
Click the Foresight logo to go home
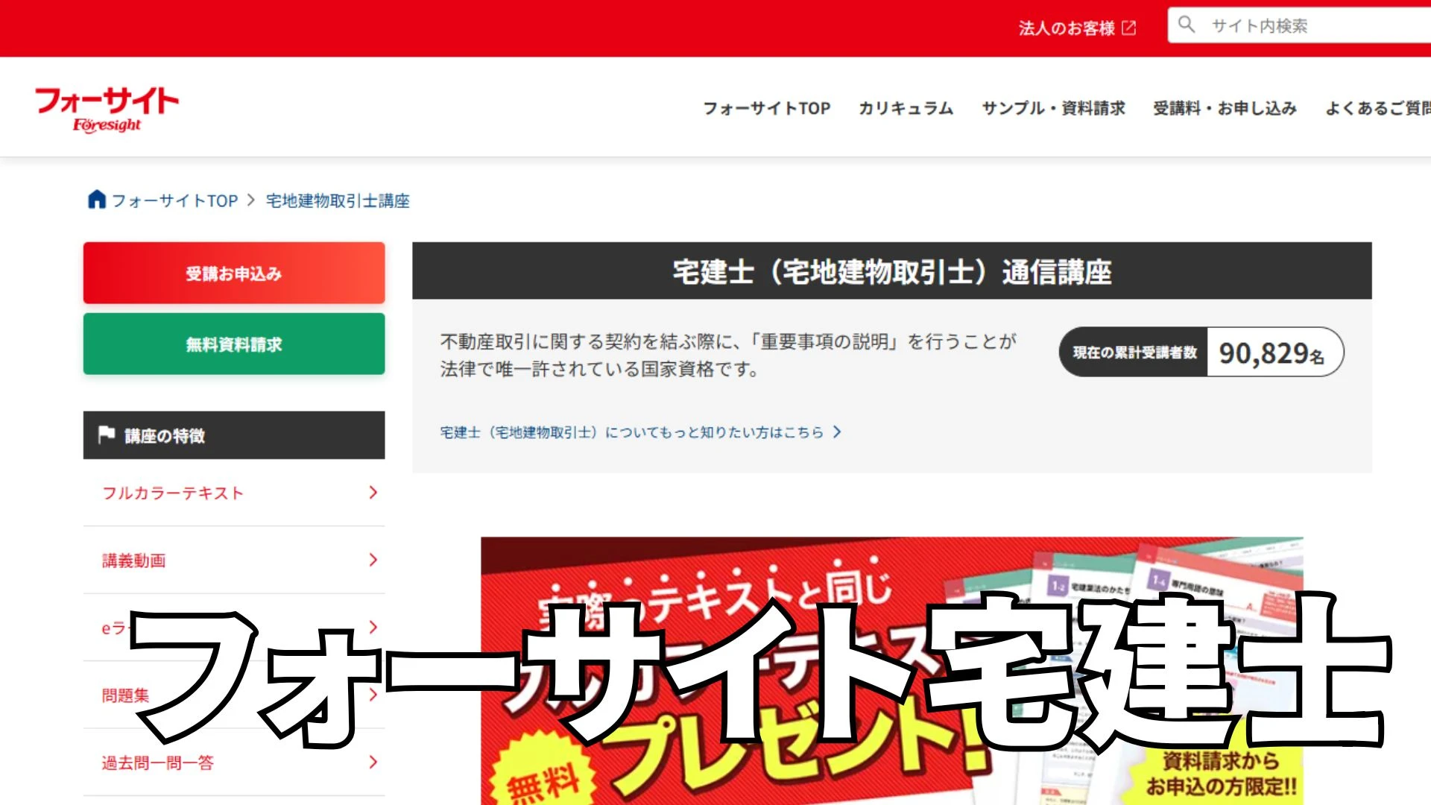[107, 107]
